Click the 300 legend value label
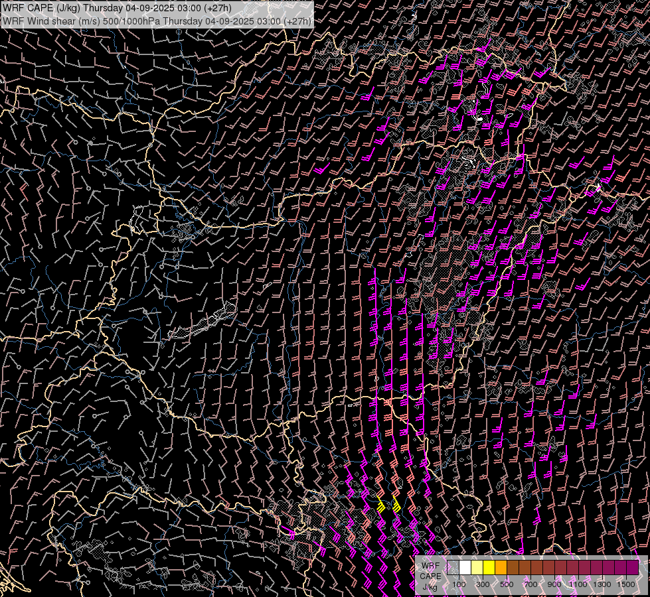The image size is (650, 597). pos(483,584)
